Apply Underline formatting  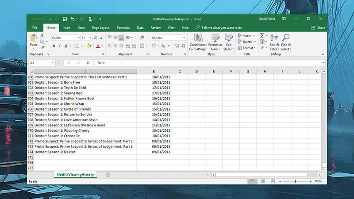tap(65, 46)
